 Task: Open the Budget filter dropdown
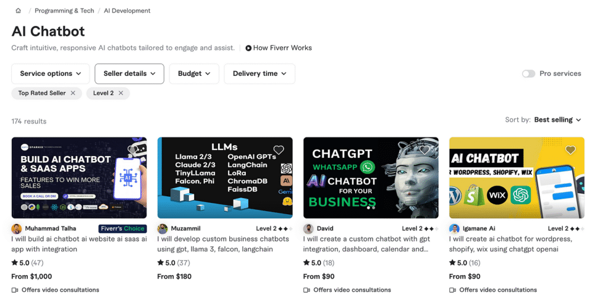click(194, 74)
